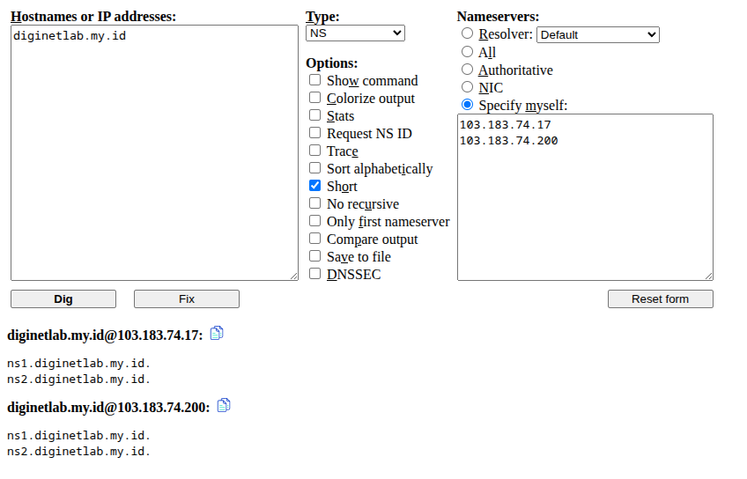Check the Stats option
Image resolution: width=747 pixels, height=479 pixels.
(314, 115)
